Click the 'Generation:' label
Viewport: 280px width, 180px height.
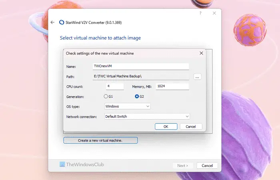point(75,97)
